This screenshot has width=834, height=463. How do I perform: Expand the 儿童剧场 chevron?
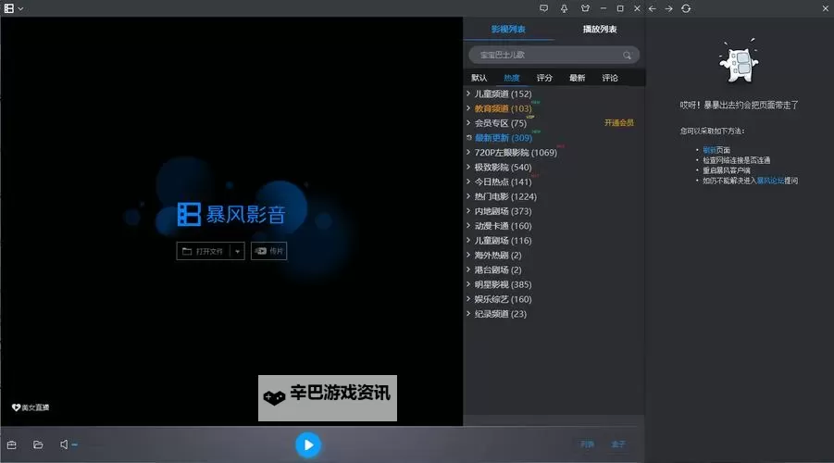(468, 241)
